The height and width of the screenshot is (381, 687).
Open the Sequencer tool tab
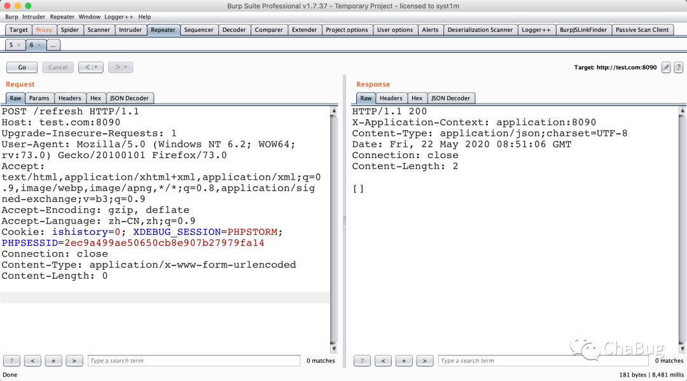[199, 30]
